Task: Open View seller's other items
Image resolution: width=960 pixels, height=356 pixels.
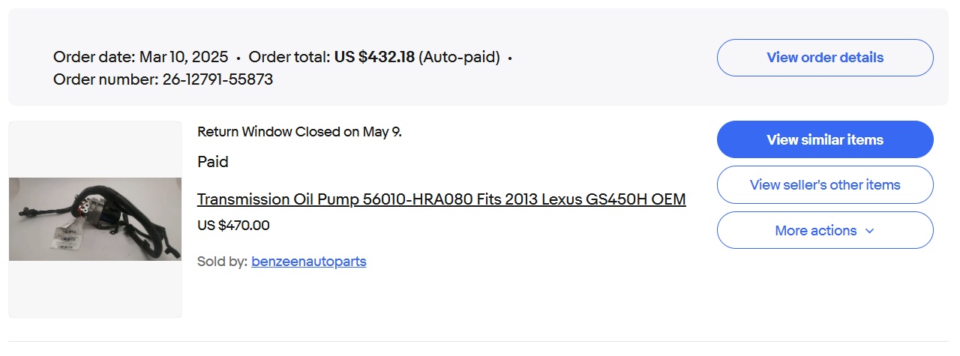Action: tap(825, 185)
